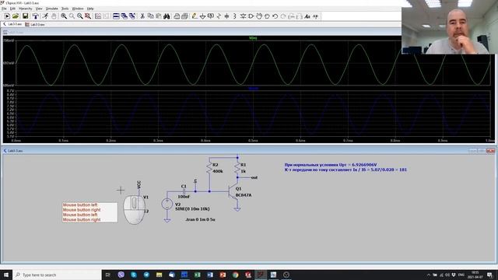Place a Ground symbol from toolbar

(x=202, y=16)
